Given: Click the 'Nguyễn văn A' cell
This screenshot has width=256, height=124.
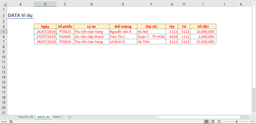Looking at the screenshot, I should (123, 31).
